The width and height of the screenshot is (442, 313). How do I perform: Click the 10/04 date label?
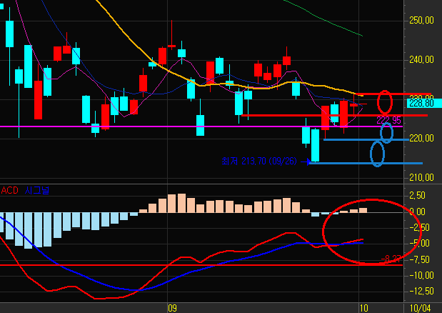419,307
